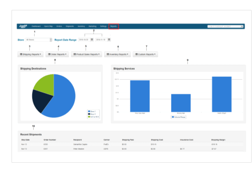Click the Order Number column header

[50, 140]
